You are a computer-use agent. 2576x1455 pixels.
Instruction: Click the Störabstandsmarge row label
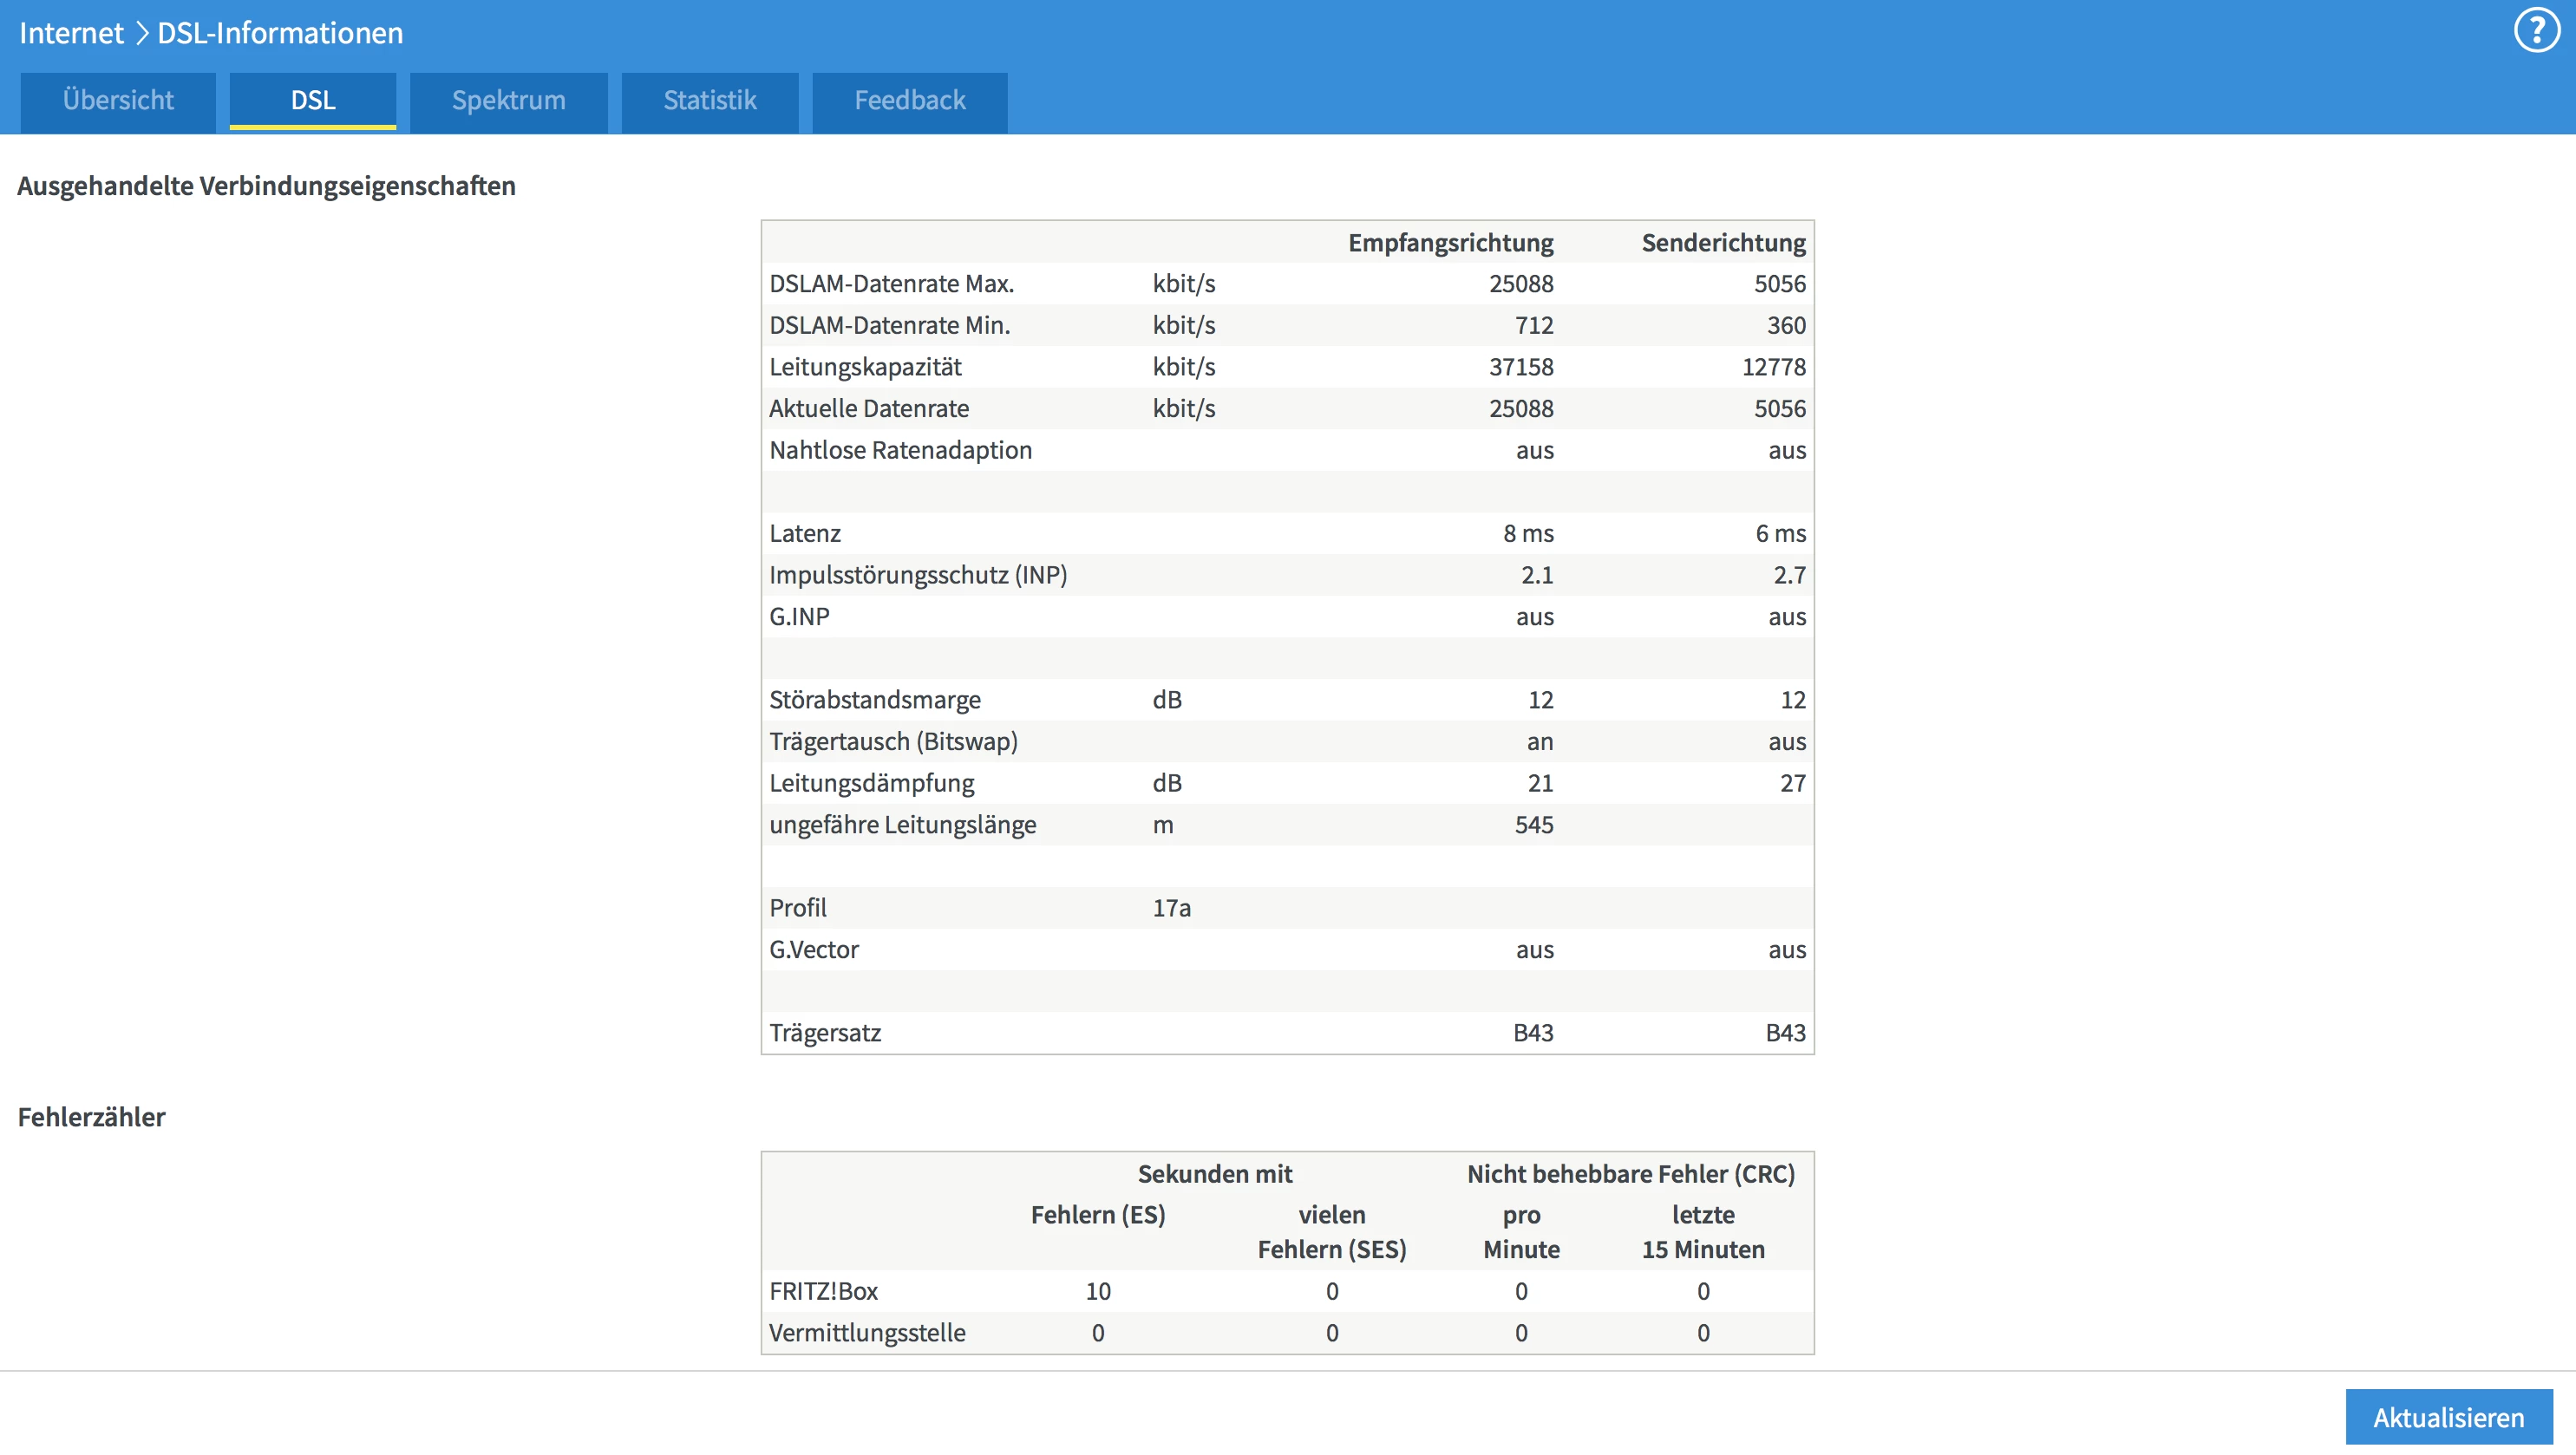(875, 700)
